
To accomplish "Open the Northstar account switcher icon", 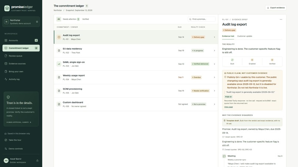I will tap(37, 22).
